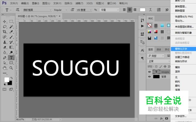Reset default black and white colors icon

coord(5,85)
